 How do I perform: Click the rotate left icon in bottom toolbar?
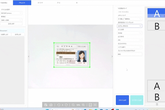(59, 105)
